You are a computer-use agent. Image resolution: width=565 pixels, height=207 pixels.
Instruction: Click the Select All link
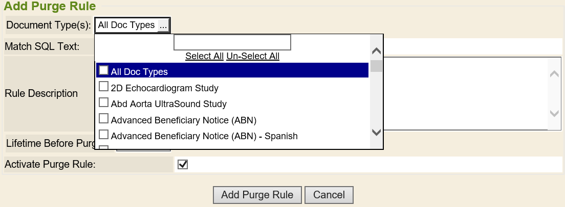click(x=204, y=56)
